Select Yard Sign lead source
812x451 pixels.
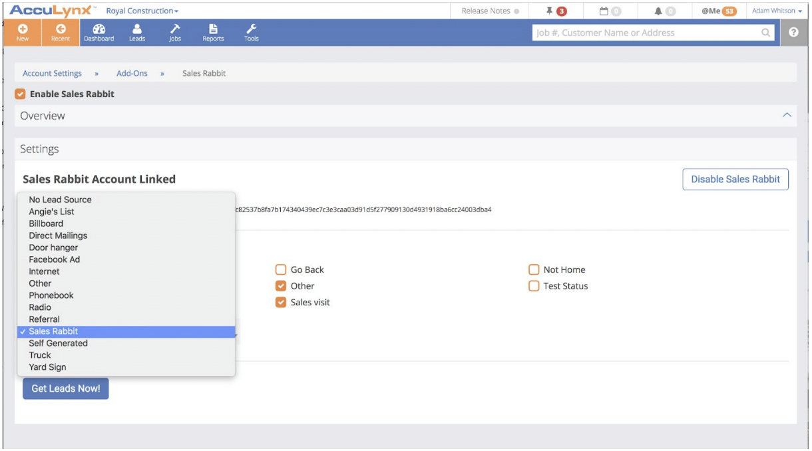[126, 367]
